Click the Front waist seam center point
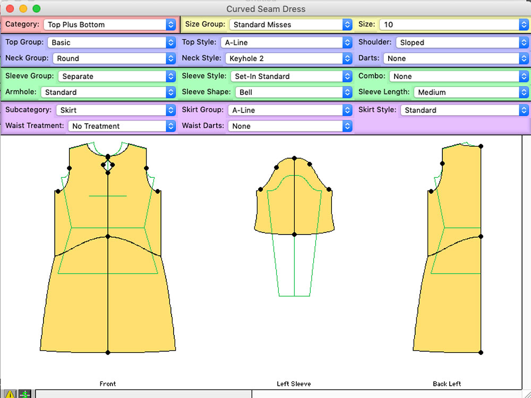This screenshot has width=531, height=398. click(108, 237)
